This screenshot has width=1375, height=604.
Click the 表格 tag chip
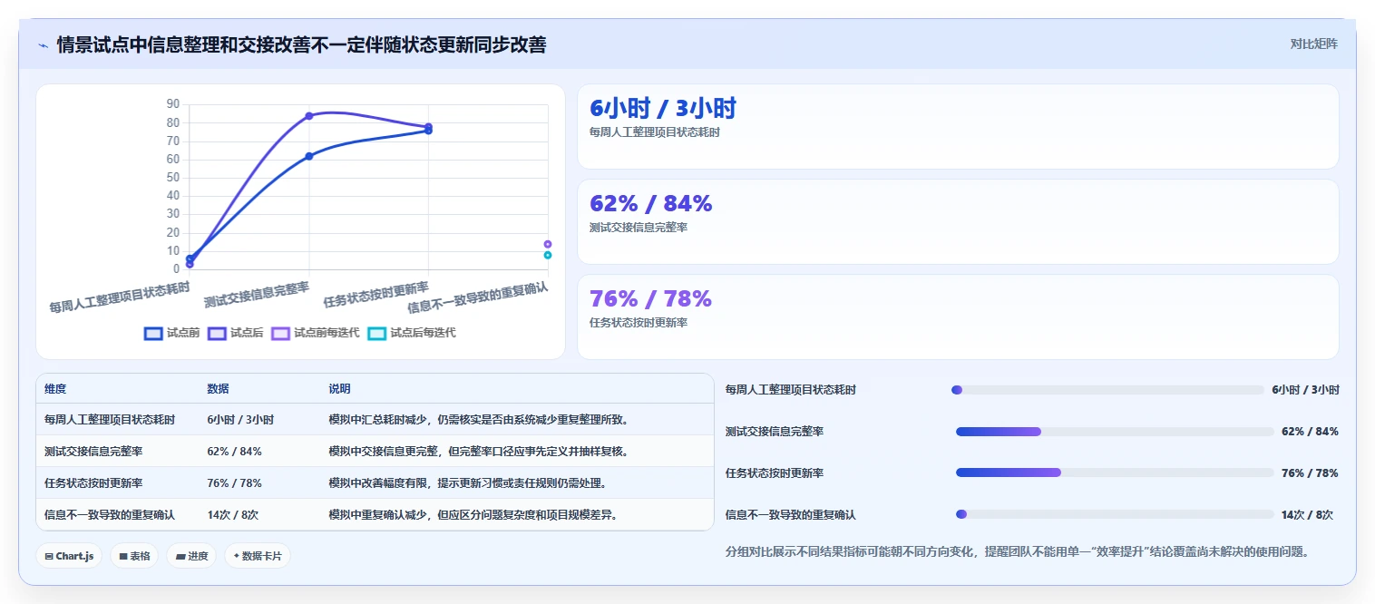[x=134, y=556]
